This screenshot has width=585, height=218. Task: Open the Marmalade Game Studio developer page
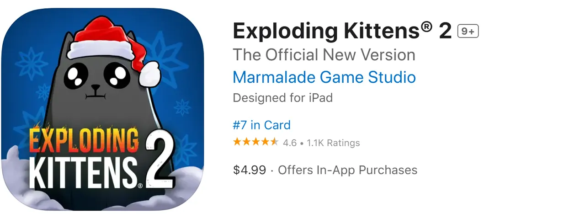[324, 77]
